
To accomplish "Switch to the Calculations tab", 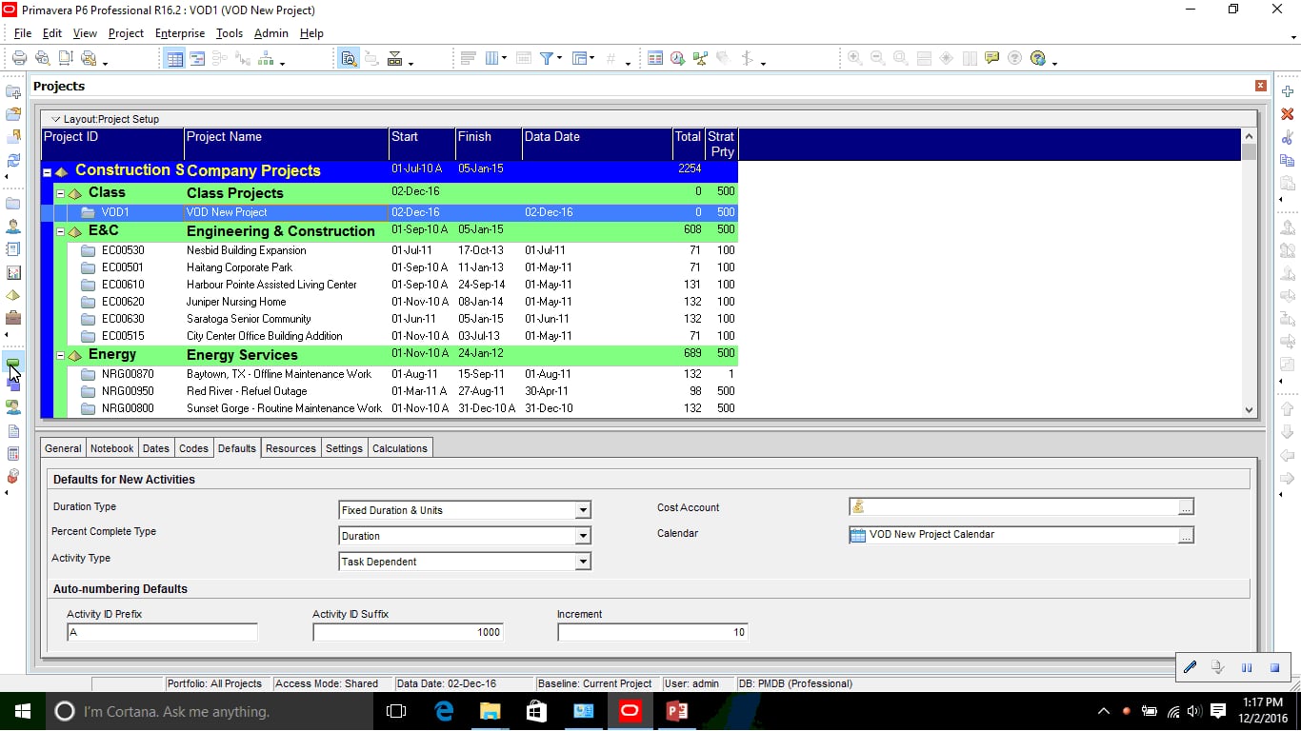I will click(x=400, y=448).
